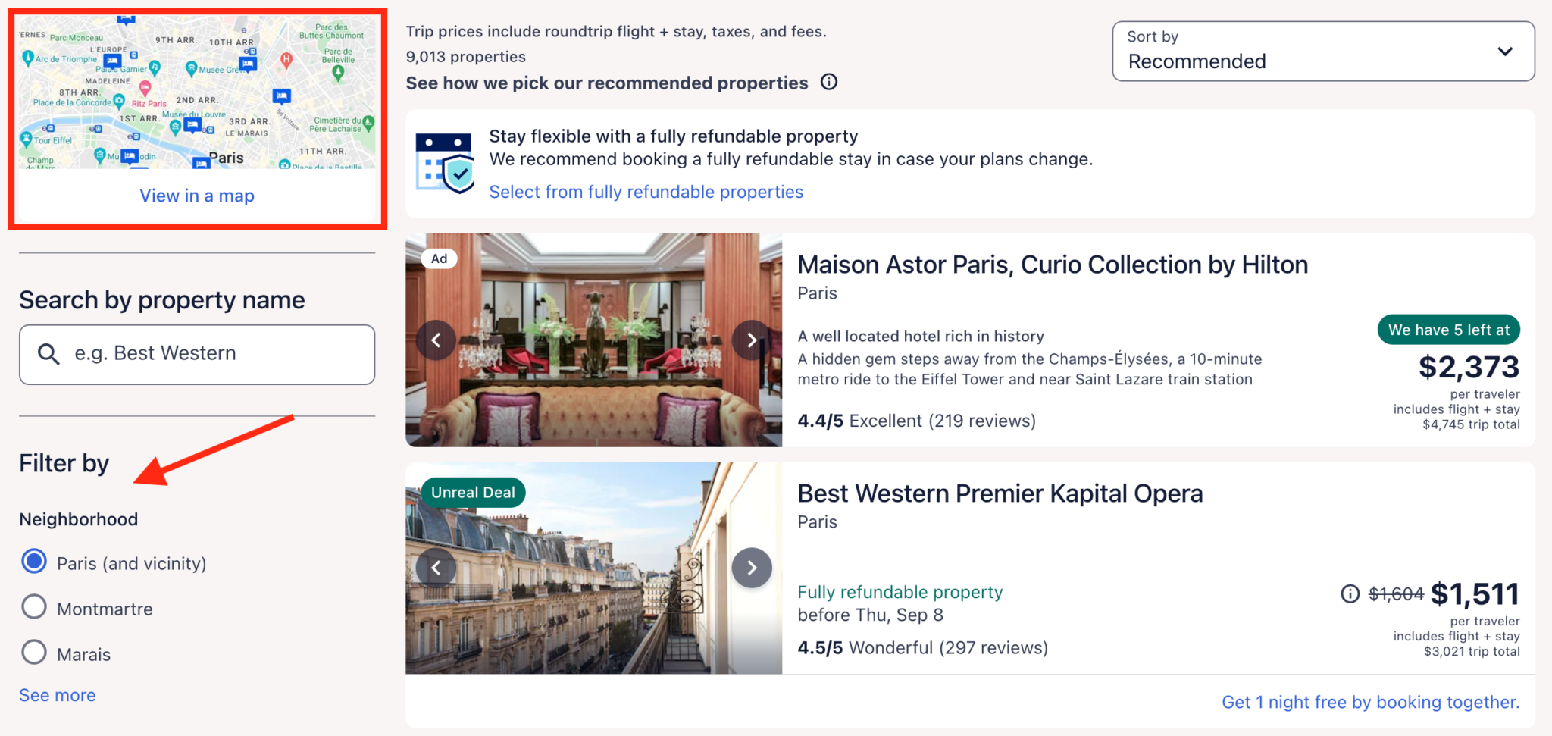1552x736 pixels.
Task: Select the search magnifier icon
Action: [x=48, y=353]
